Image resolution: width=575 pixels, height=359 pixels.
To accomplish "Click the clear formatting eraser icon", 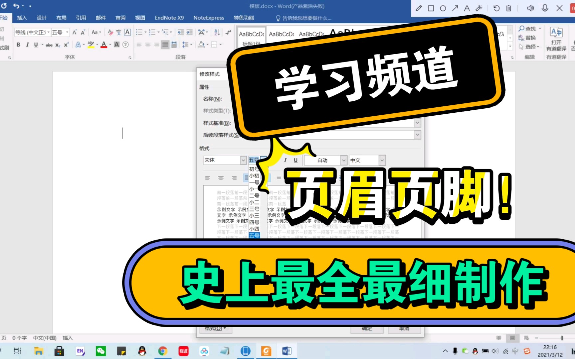I will coord(110,32).
